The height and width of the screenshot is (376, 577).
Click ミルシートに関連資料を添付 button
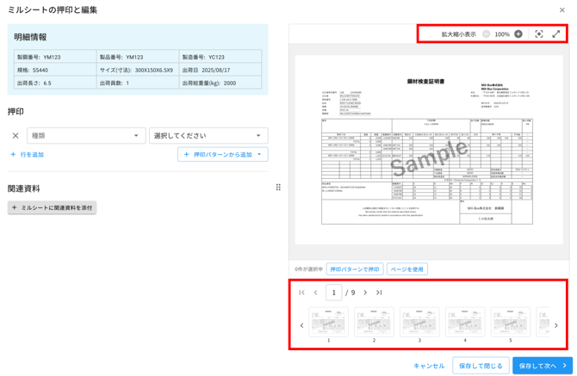[x=52, y=207]
